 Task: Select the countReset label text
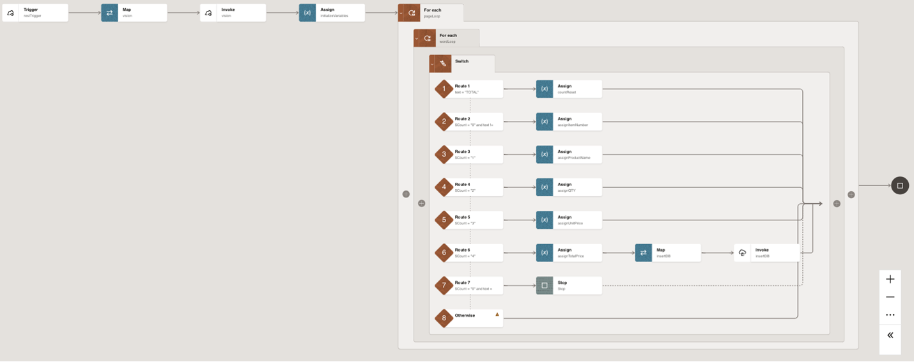tap(567, 93)
